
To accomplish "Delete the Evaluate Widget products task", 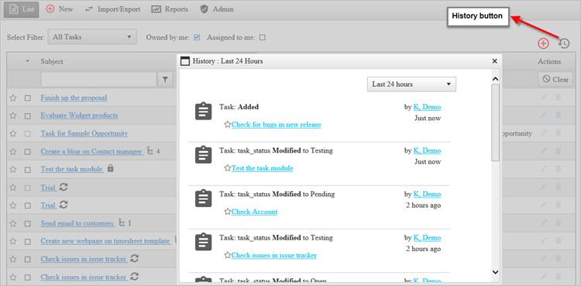I will [x=559, y=115].
